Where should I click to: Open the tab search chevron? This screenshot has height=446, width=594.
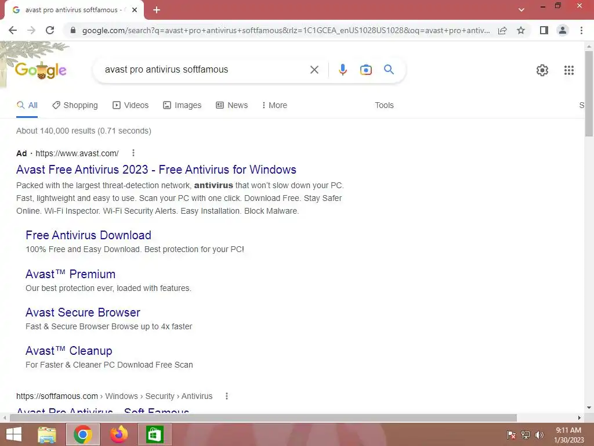pyautogui.click(x=521, y=10)
